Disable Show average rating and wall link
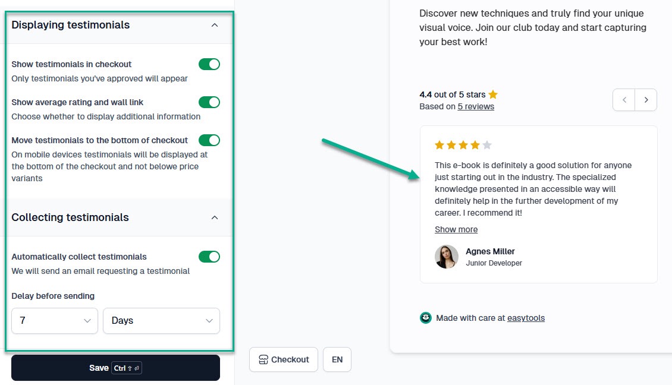672x385 pixels. pyautogui.click(x=209, y=102)
